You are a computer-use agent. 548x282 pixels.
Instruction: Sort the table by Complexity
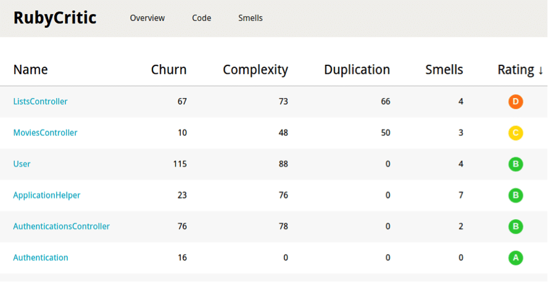coord(255,70)
